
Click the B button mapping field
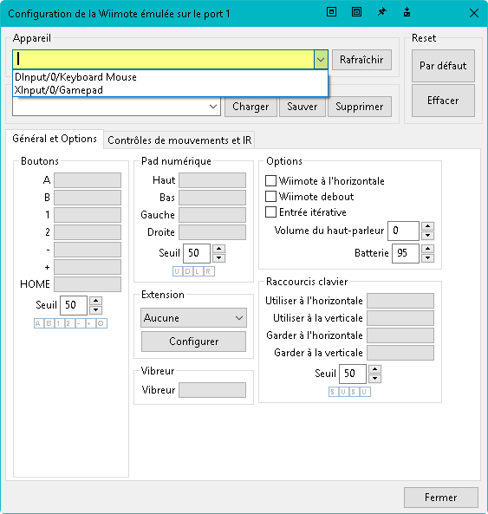88,198
